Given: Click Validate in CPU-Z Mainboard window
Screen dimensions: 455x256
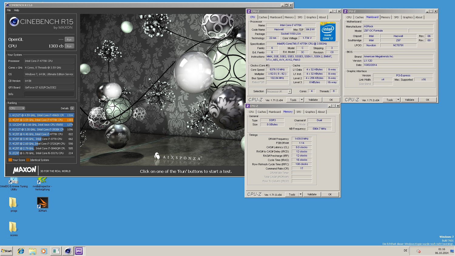Looking at the screenshot, I should [409, 100].
